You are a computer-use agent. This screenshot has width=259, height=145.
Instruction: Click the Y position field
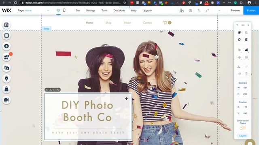click(x=245, y=113)
